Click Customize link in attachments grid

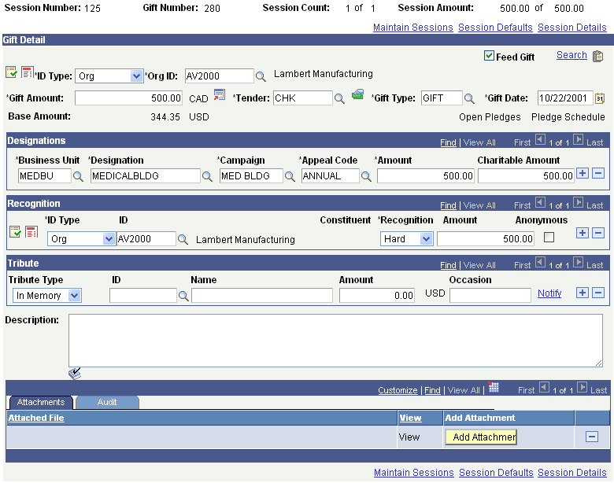tap(398, 390)
